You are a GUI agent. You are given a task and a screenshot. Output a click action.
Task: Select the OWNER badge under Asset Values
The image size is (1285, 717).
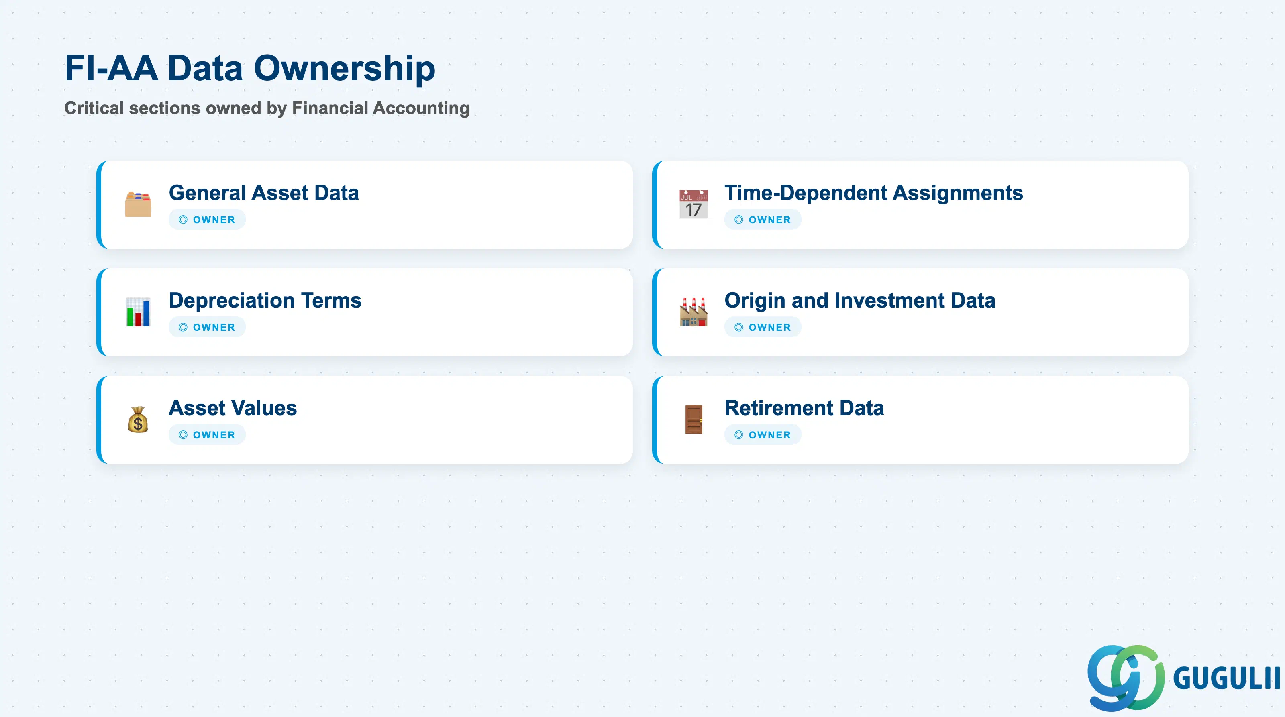pos(207,435)
